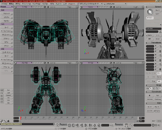Open command history dropdown arrow
The image size is (162, 130).
[54, 124]
